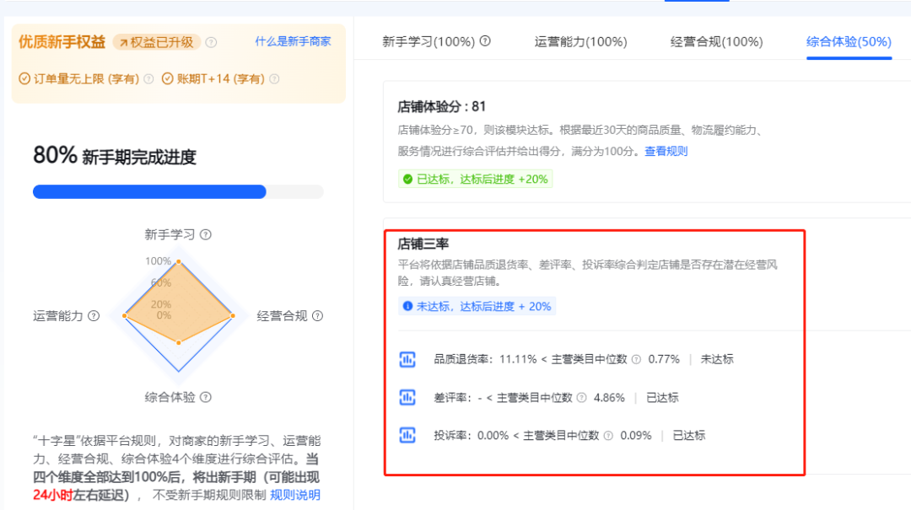Click the question mark next to 订单量无上限 (享有)

(148, 78)
